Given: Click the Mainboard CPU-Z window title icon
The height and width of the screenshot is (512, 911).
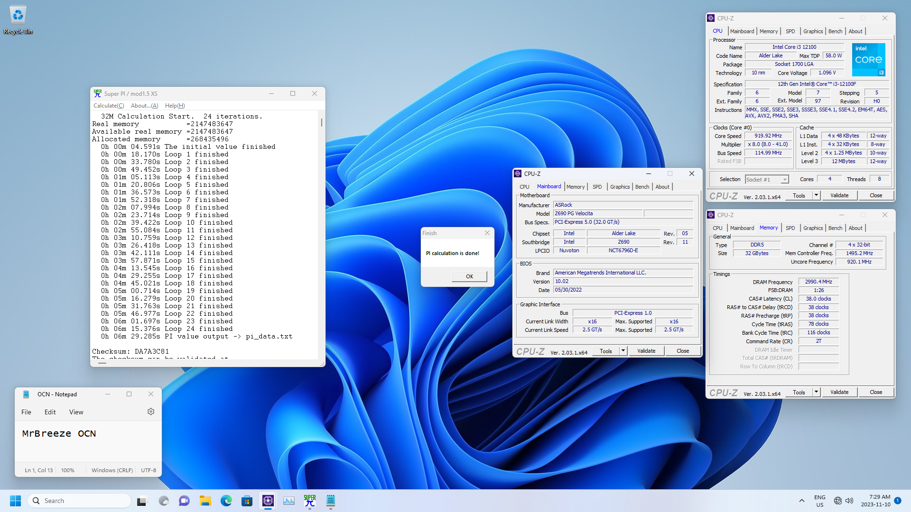Looking at the screenshot, I should (x=518, y=174).
